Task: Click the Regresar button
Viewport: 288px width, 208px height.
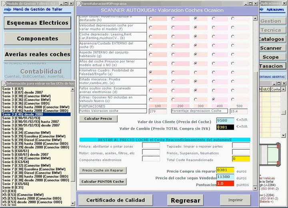Action: [x=185, y=200]
